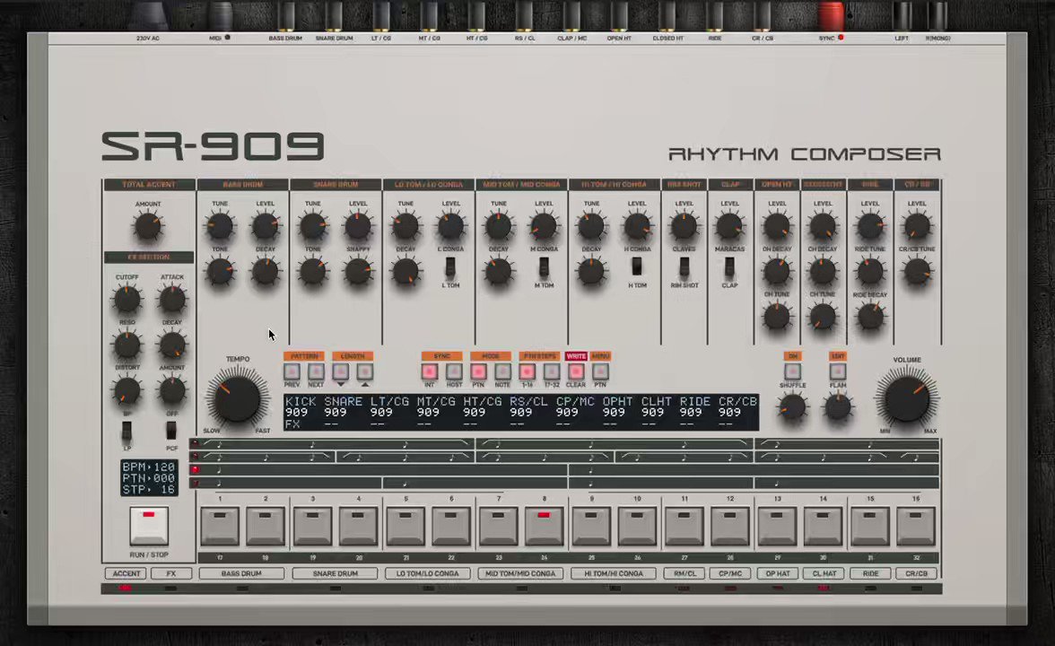
Task: Toggle step button 4
Action: [x=358, y=526]
